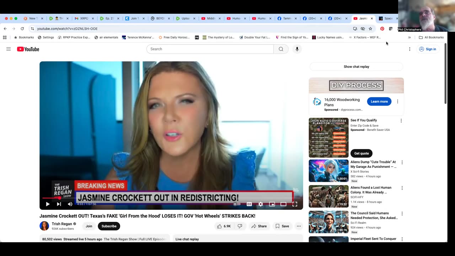
Task: Open Bookmarks folder in bookmarks bar
Action: [x=24, y=37]
